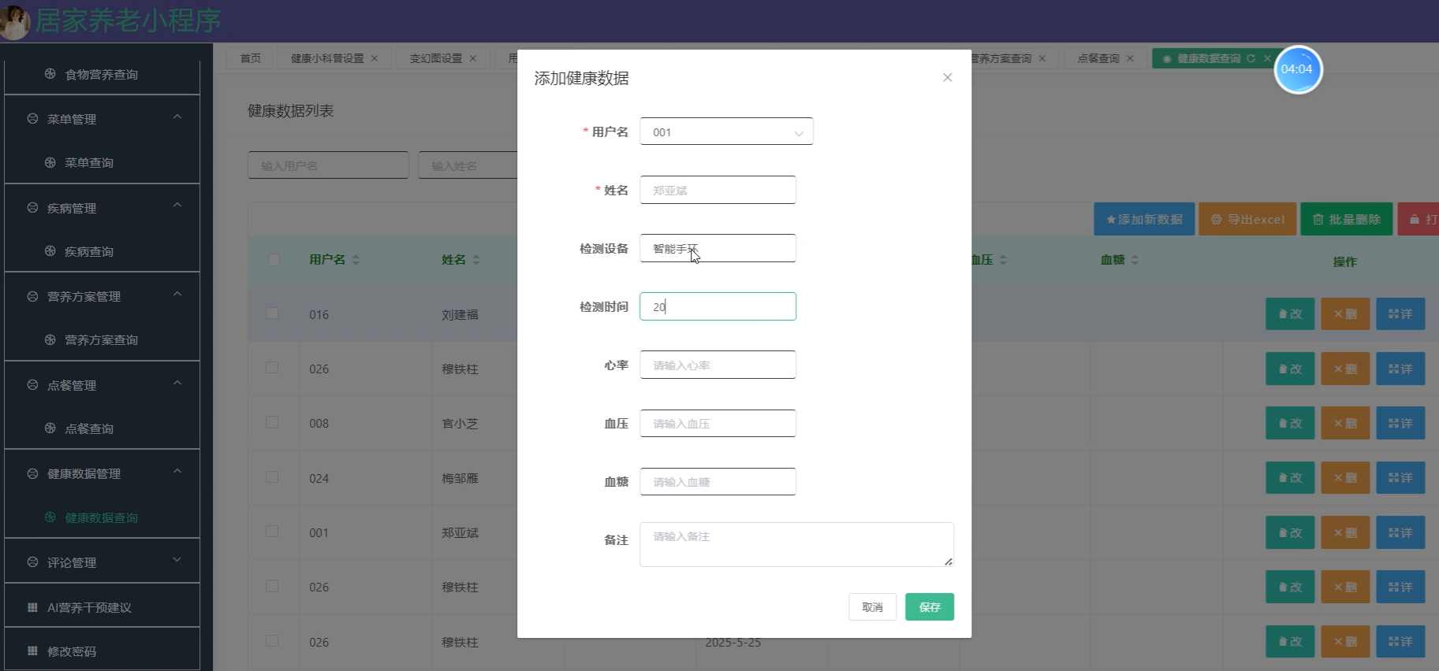Check the row checkbox for 001 郑亚斌
1439x671 pixels.
pyautogui.click(x=272, y=531)
